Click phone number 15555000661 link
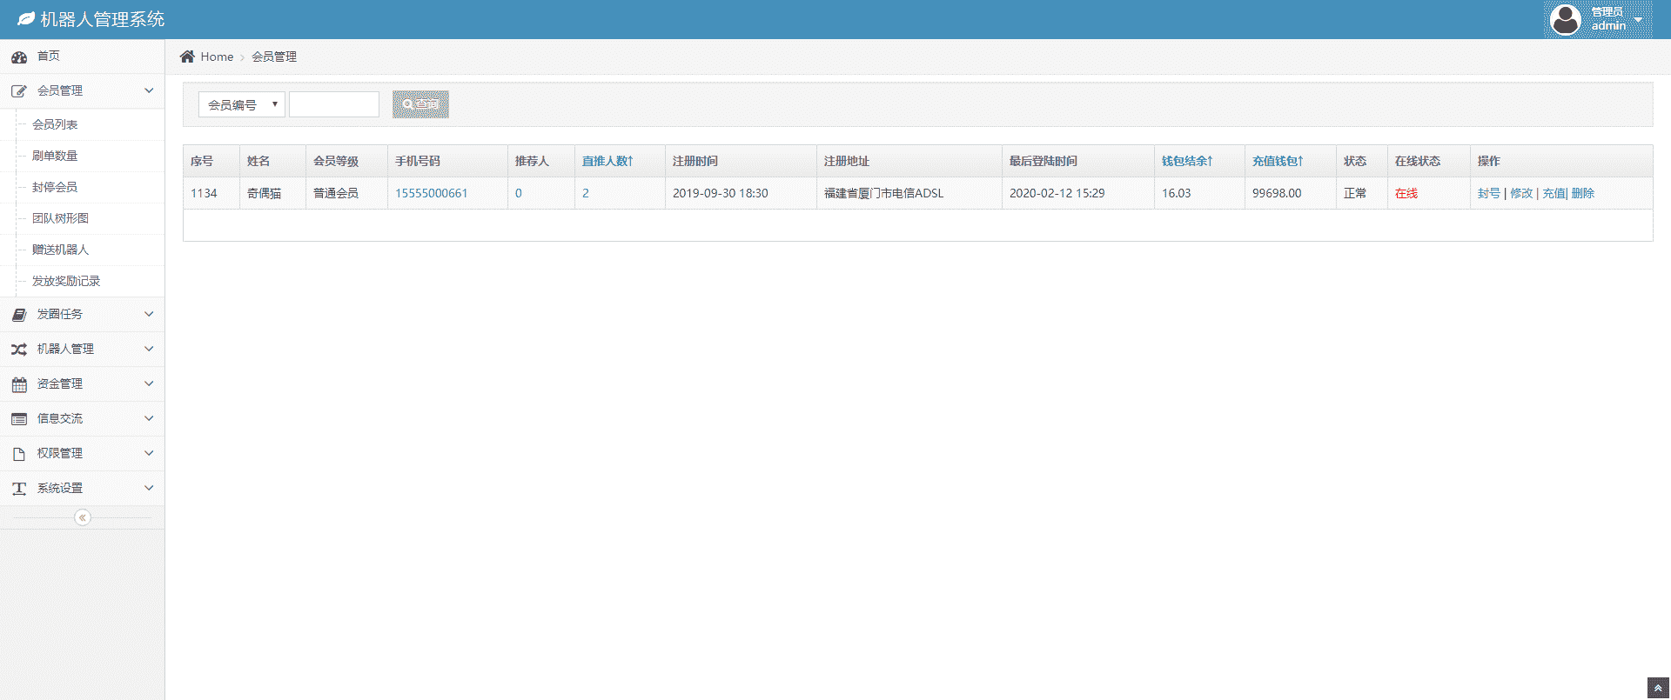 pos(432,193)
